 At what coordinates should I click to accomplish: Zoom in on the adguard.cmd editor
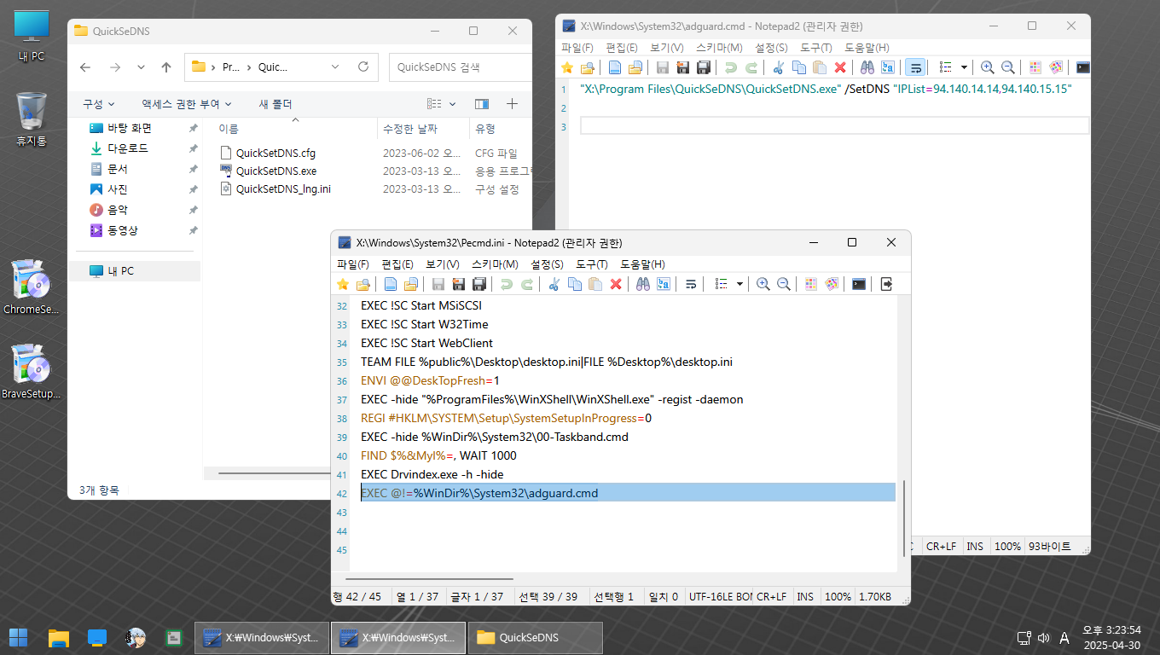click(x=988, y=67)
